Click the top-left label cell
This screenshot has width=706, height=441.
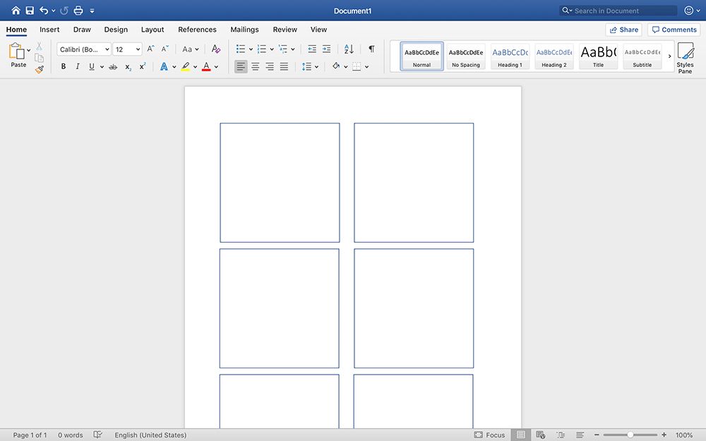[x=280, y=183]
